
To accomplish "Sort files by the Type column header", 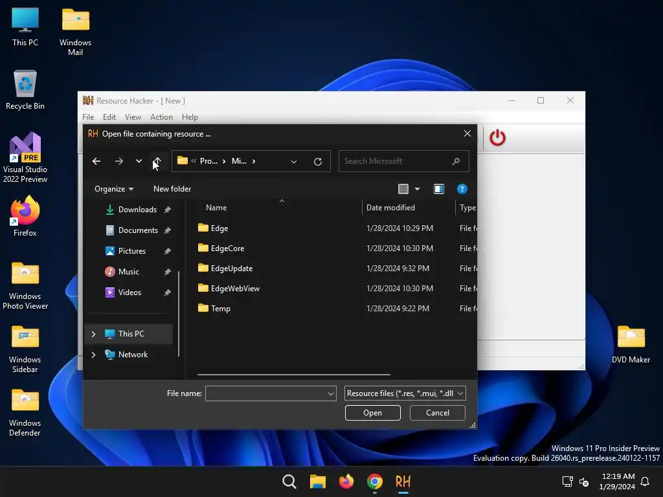I will (467, 208).
